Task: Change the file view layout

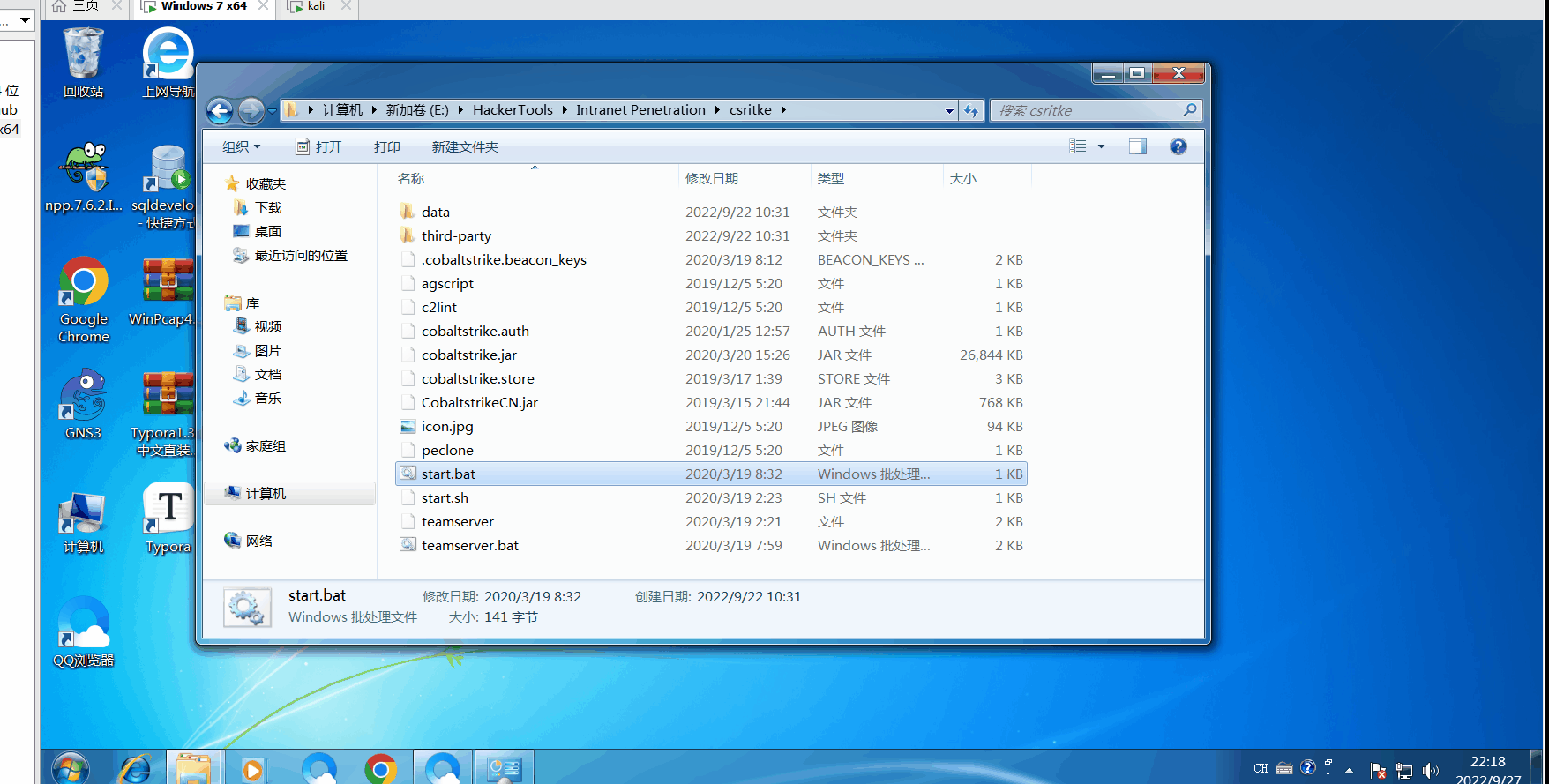Action: coord(1078,146)
